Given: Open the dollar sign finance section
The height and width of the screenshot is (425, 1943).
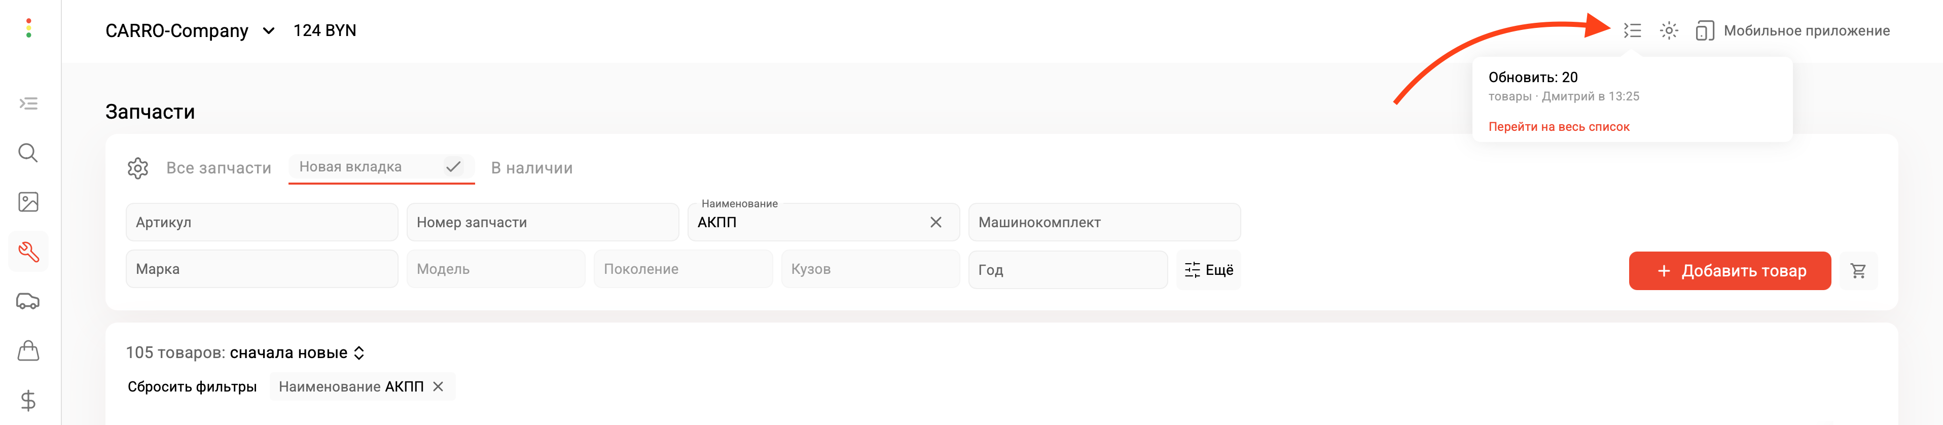Looking at the screenshot, I should click(x=28, y=401).
